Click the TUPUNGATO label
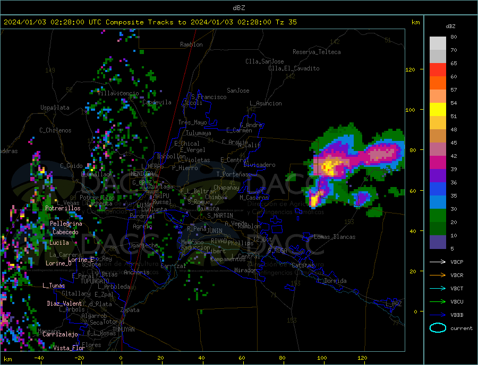The image size is (478, 365). tap(95, 281)
